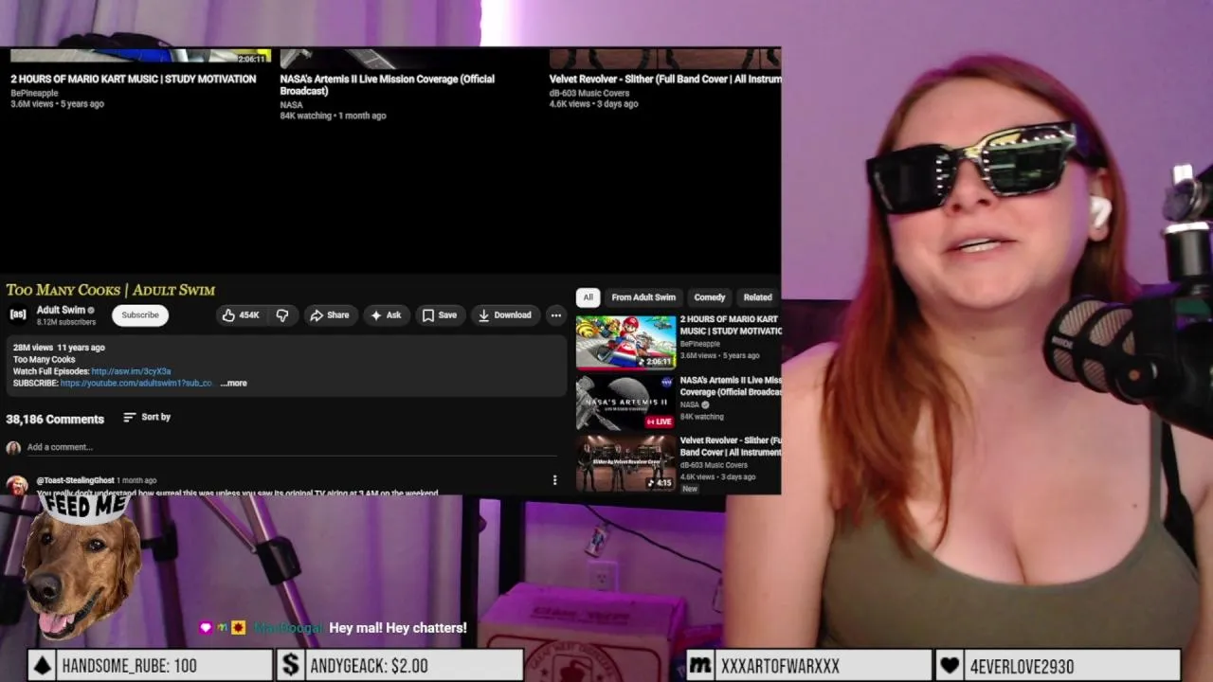The width and height of the screenshot is (1213, 682).
Task: Click the XXXARTOFWARXXX ticker entry
Action: [780, 666]
